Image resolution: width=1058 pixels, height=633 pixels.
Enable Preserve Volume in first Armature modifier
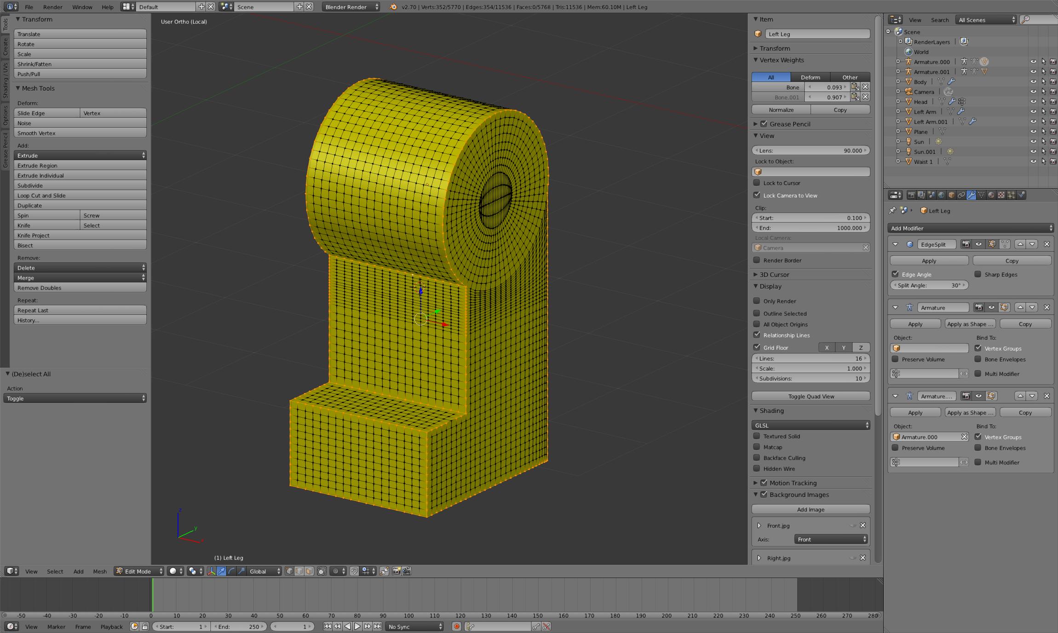(x=895, y=359)
